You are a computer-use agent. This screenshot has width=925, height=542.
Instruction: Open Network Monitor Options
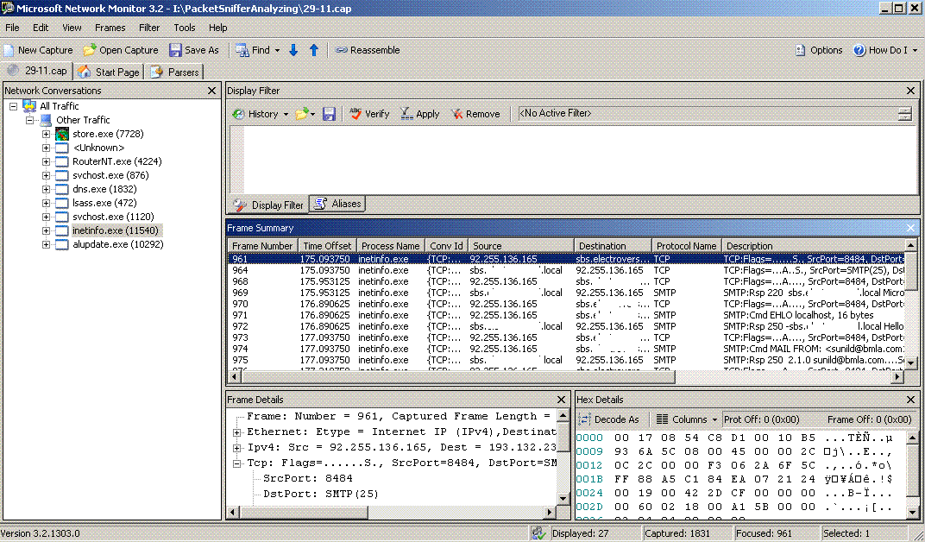pyautogui.click(x=818, y=49)
